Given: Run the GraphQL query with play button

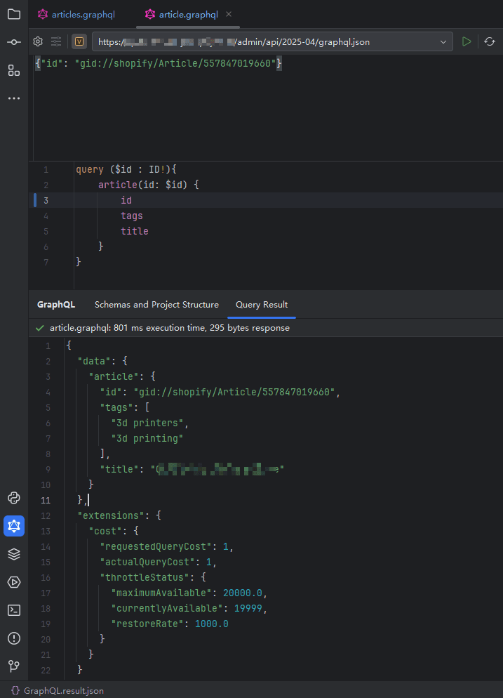Looking at the screenshot, I should point(467,42).
